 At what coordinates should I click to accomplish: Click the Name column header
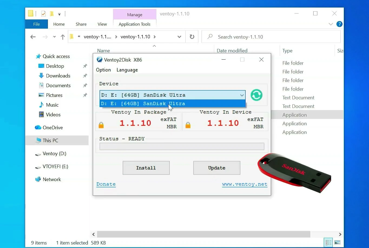[x=104, y=50]
